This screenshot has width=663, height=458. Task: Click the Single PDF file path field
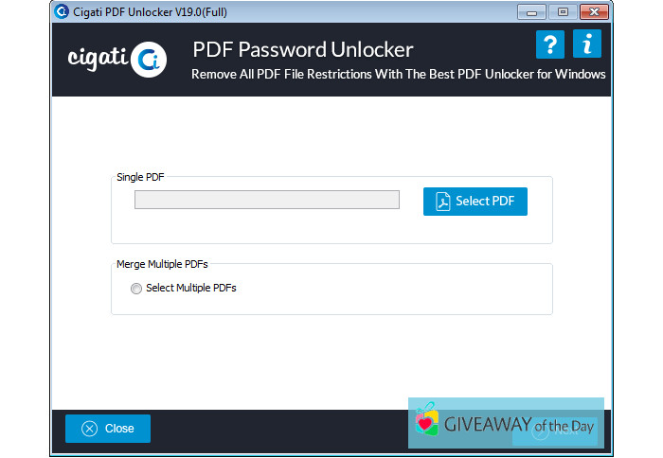[x=266, y=200]
